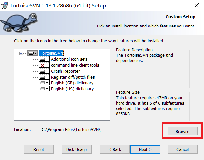
Task: Select Additional icon sets feature
Action: [x=69, y=59]
